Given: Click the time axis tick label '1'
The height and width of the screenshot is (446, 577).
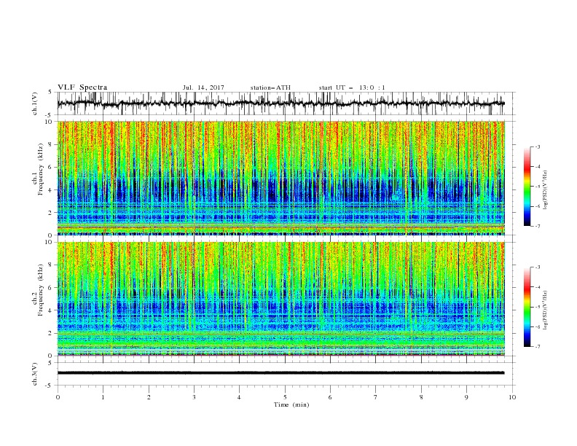Looking at the screenshot, I should click(103, 397).
